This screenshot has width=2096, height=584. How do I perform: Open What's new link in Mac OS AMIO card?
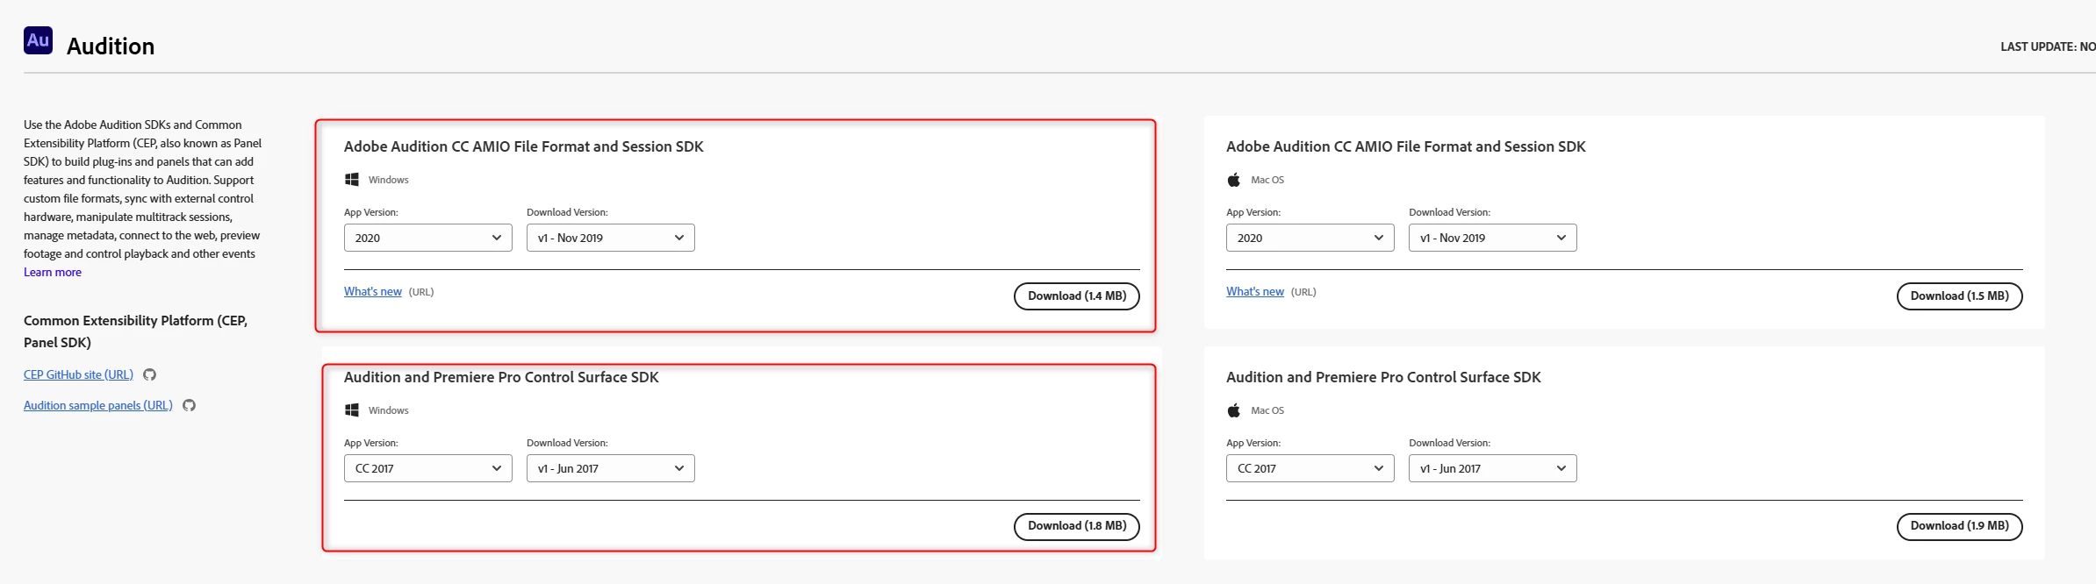click(x=1254, y=291)
